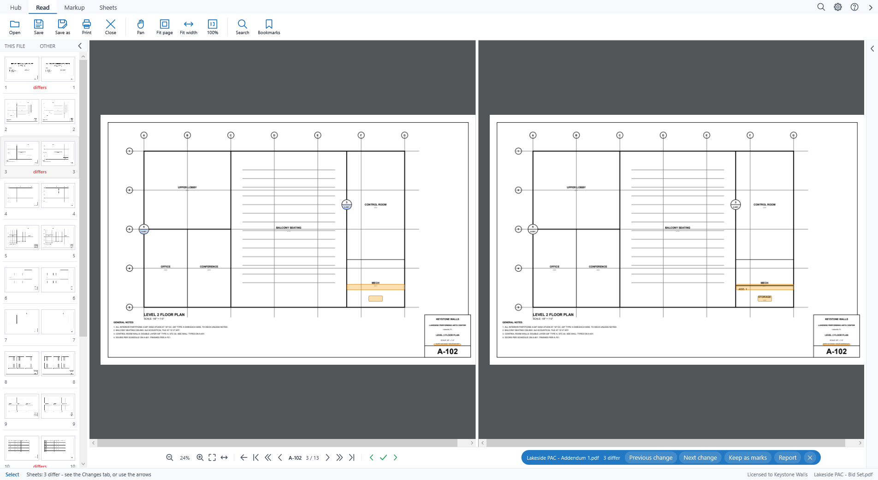This screenshot has width=878, height=480.
Task: Click the Fit width icon
Action: click(189, 24)
